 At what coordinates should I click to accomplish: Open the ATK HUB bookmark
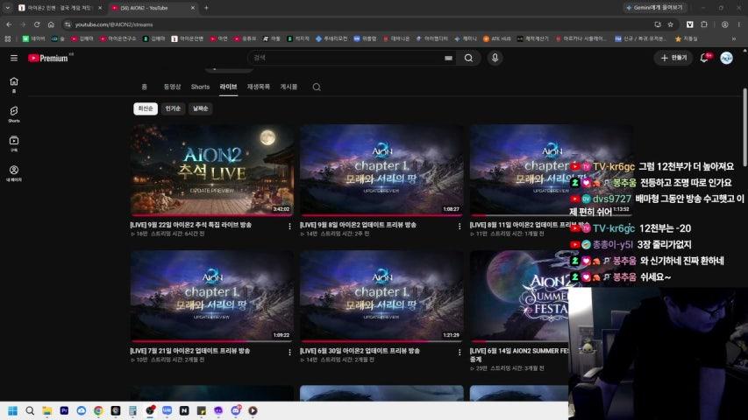[496, 38]
